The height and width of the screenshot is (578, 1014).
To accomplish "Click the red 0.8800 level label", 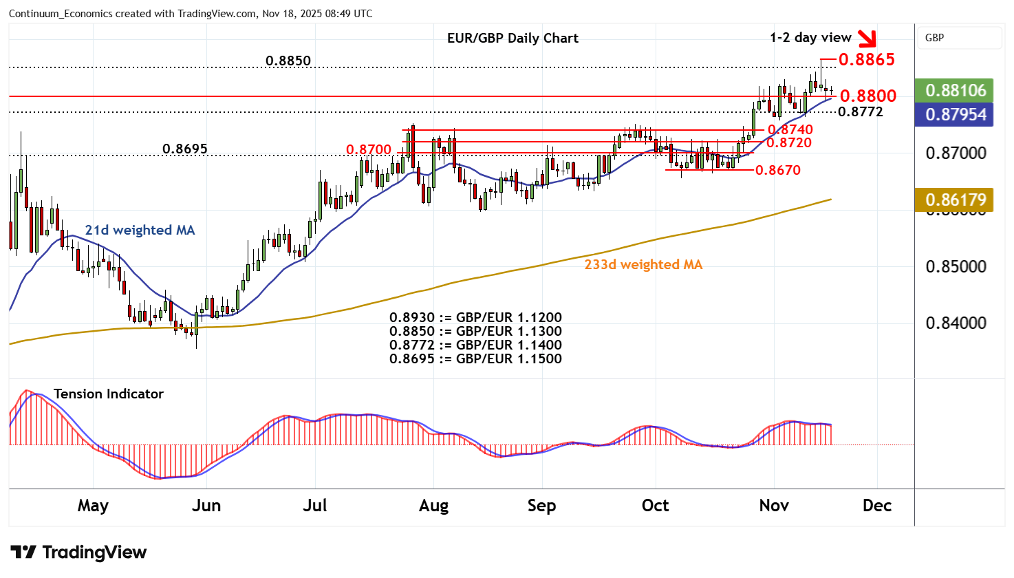I will (x=867, y=96).
